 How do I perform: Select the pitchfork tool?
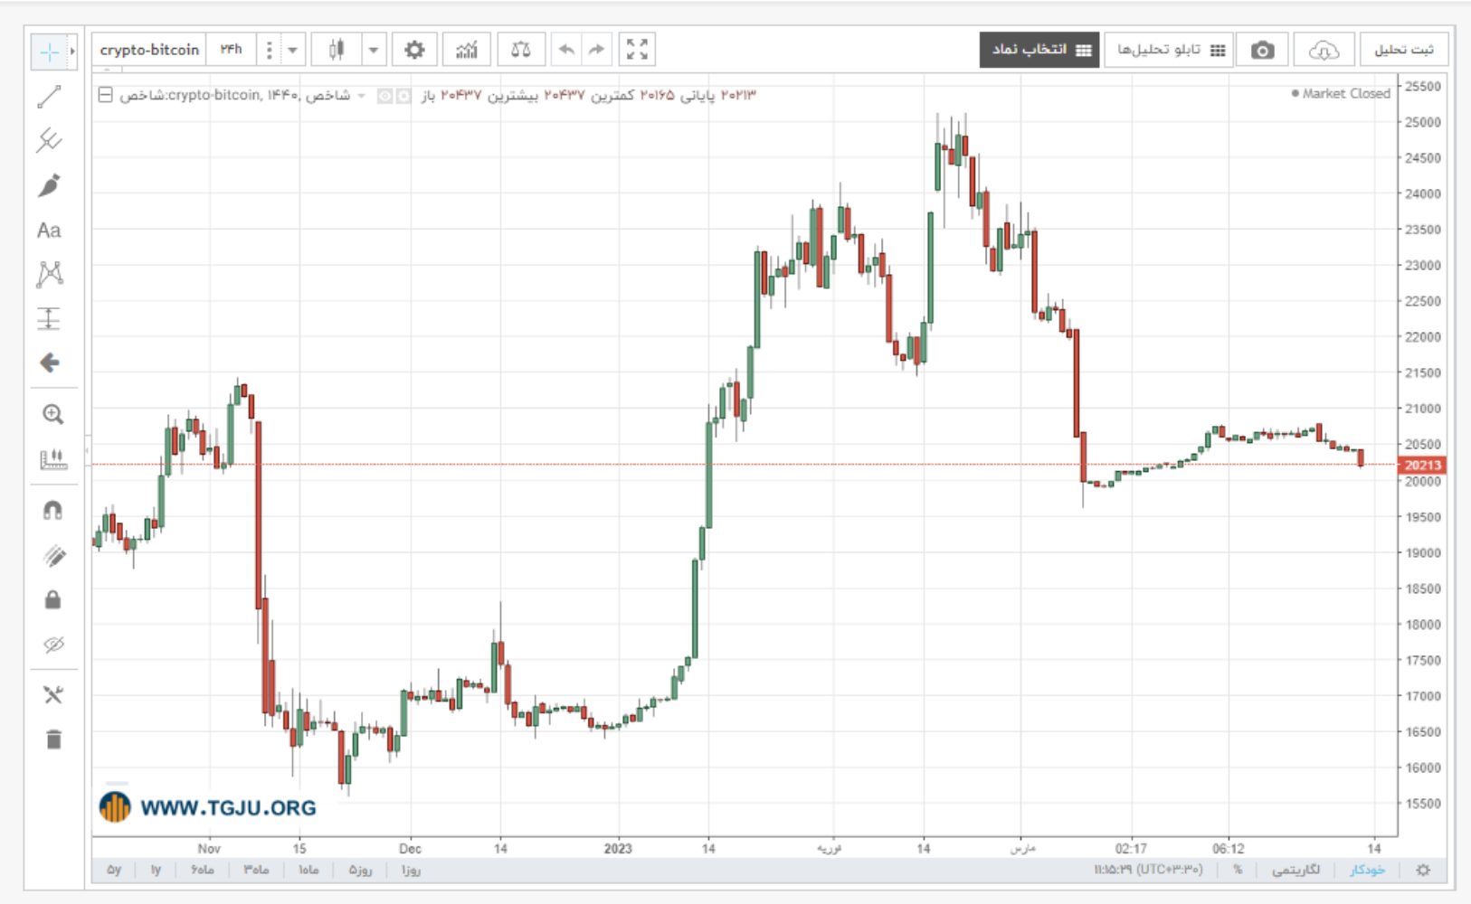[50, 141]
